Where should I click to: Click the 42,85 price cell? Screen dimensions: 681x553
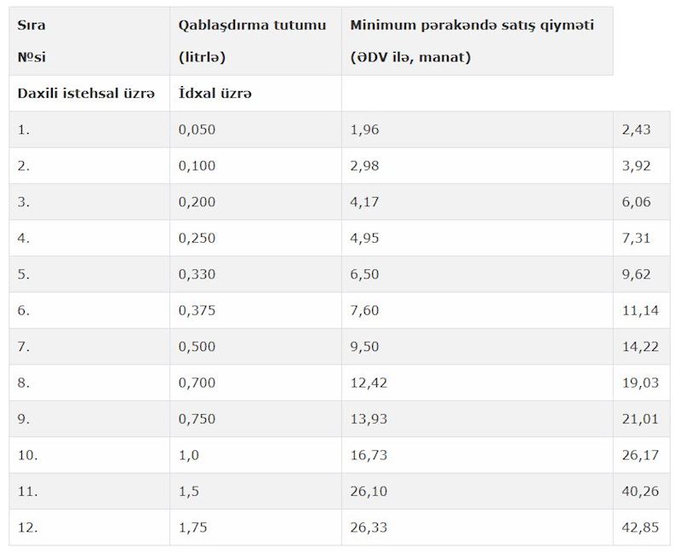point(640,527)
